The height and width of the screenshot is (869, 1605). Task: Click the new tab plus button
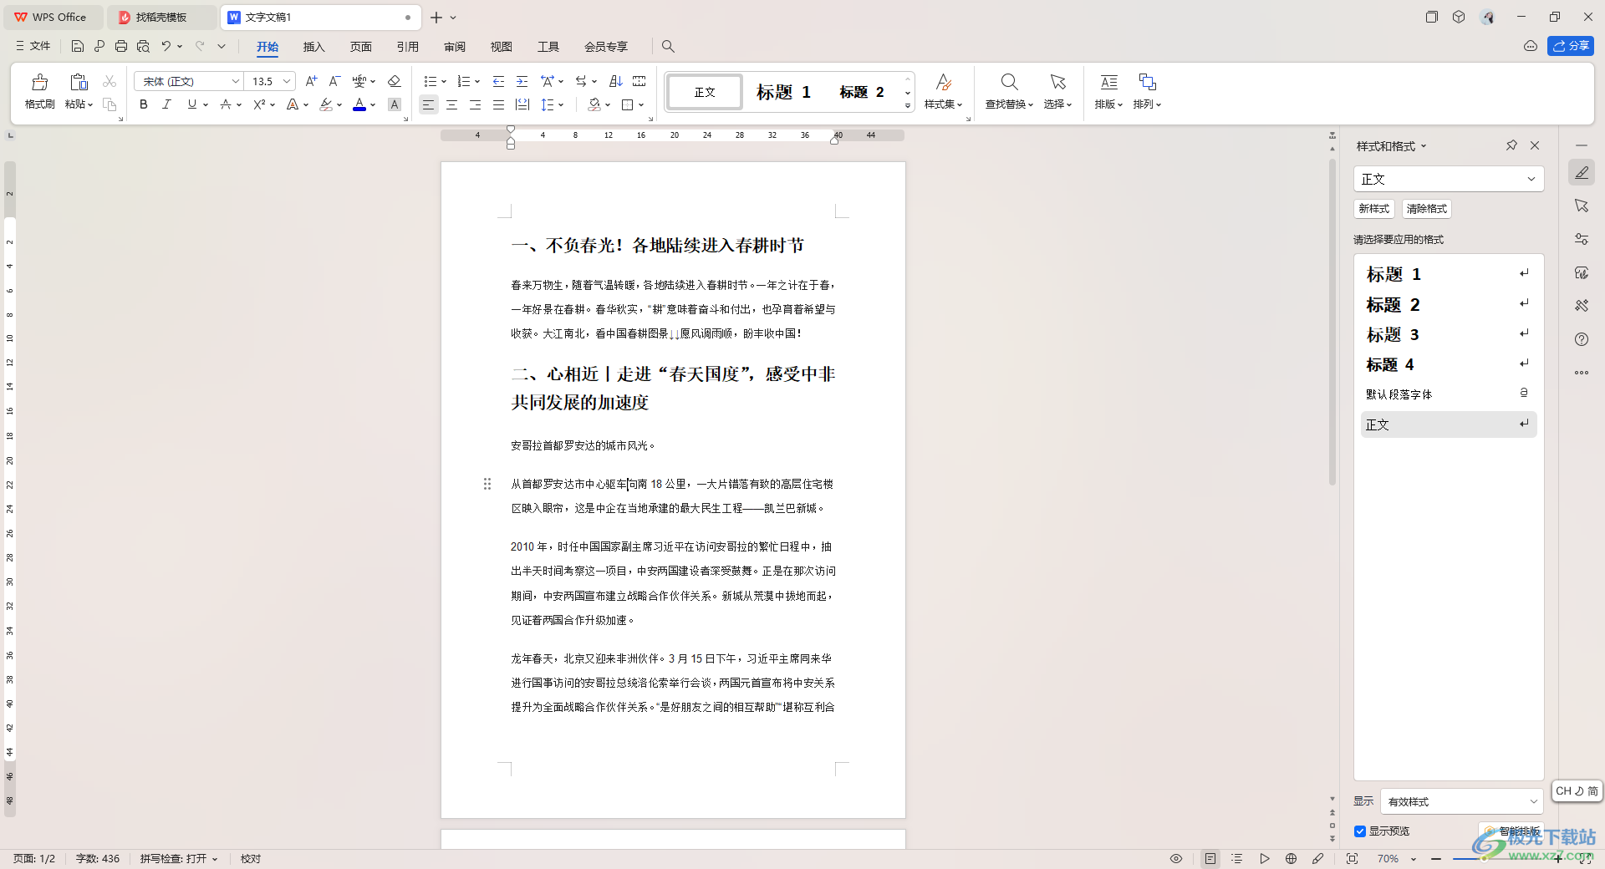coord(436,17)
